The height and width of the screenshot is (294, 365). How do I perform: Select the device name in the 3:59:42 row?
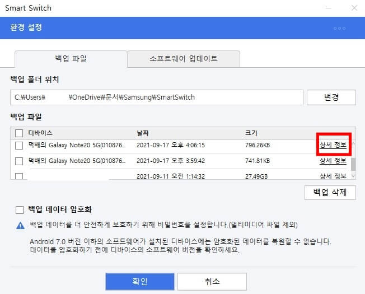pyautogui.click(x=77, y=161)
